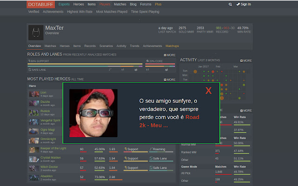
Task: Click the Safe Lane label icon
Action: 30,70
